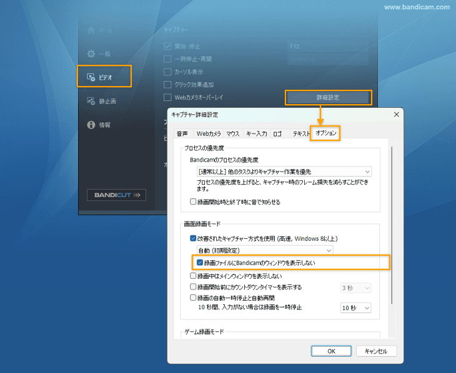Select the オプション tab
This screenshot has height=373, width=456.
click(325, 133)
